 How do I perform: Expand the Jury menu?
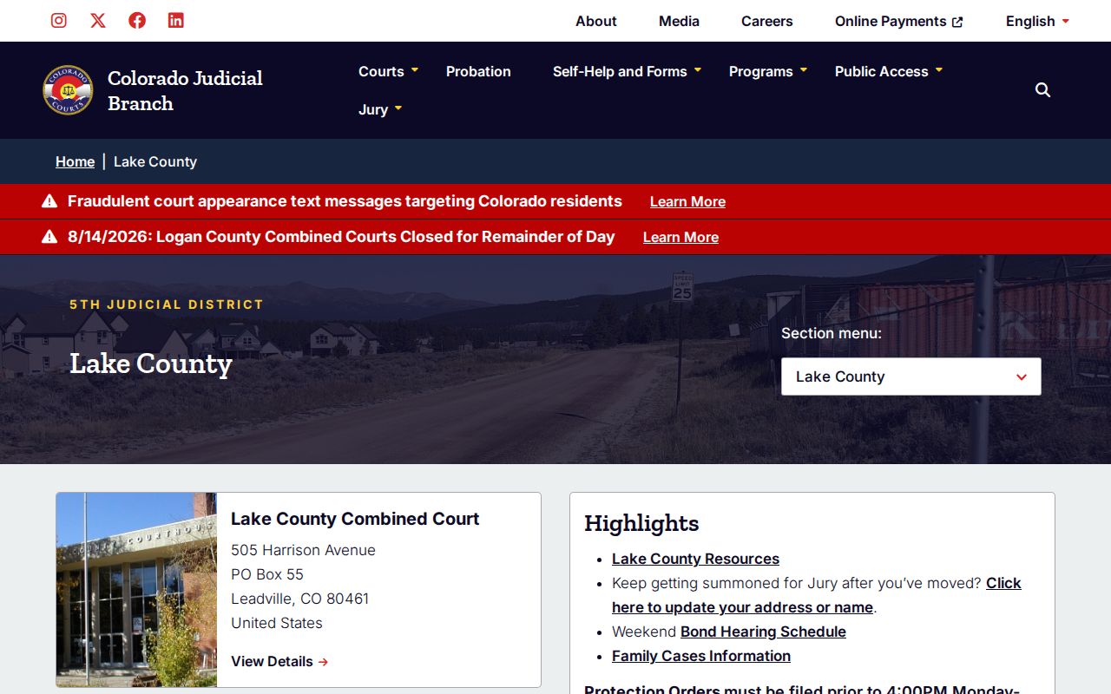click(380, 109)
